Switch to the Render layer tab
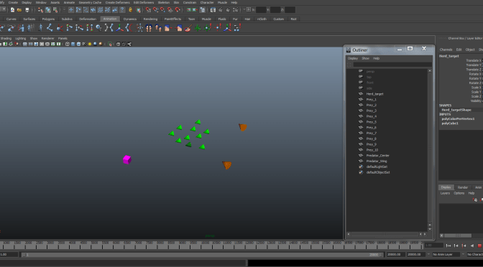 (x=462, y=187)
